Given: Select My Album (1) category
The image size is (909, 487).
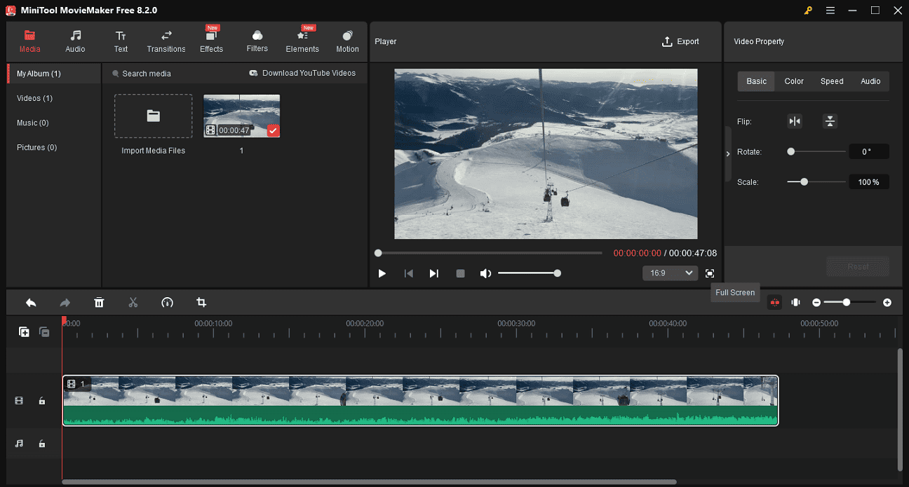Looking at the screenshot, I should (x=54, y=74).
